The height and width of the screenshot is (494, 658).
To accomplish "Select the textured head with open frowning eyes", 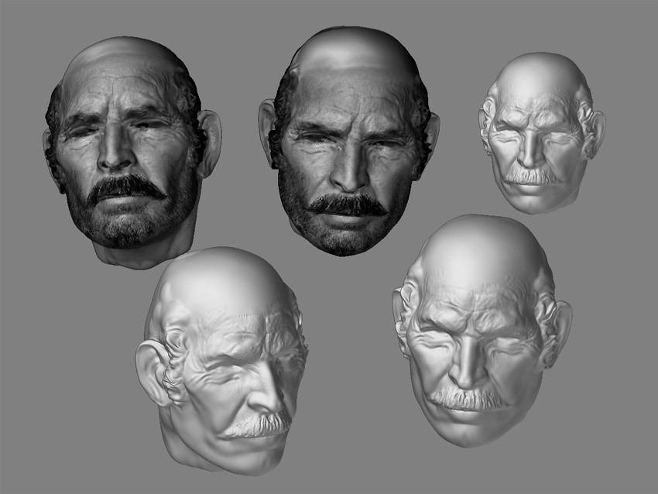I will pyautogui.click(x=349, y=142).
